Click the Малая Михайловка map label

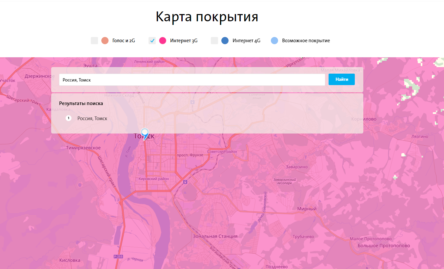340,70
